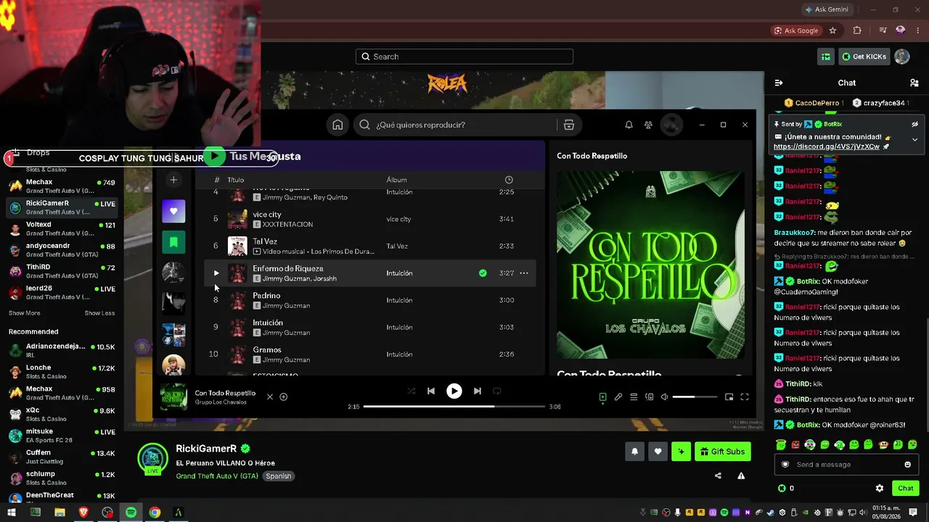Open Spotify play queue
The image size is (929, 522).
pyautogui.click(x=634, y=397)
